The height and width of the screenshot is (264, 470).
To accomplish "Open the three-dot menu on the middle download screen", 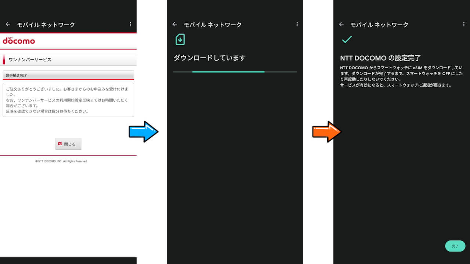I will 297,25.
